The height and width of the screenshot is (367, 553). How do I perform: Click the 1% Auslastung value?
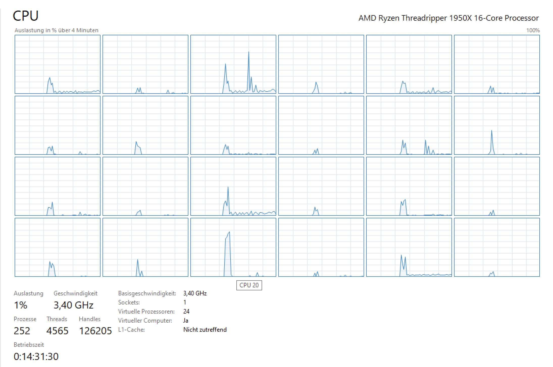[x=20, y=305]
